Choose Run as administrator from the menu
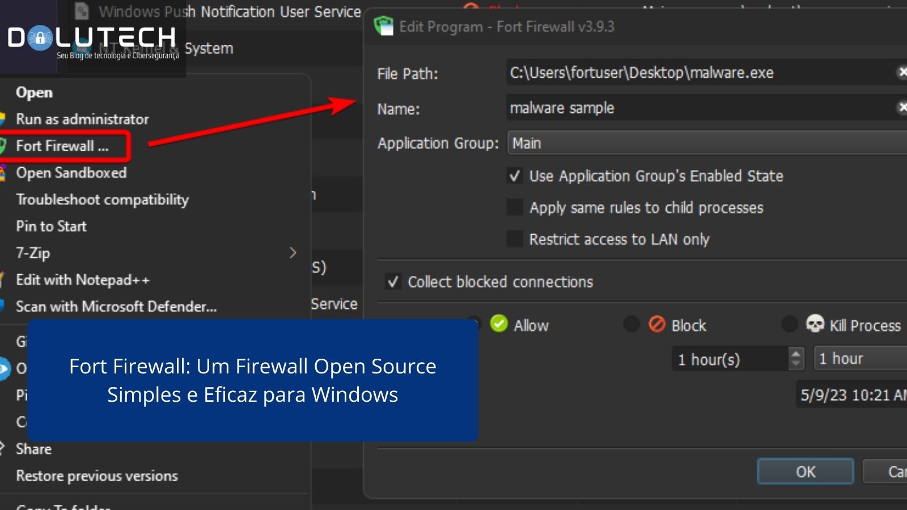The height and width of the screenshot is (510, 907). tap(83, 119)
